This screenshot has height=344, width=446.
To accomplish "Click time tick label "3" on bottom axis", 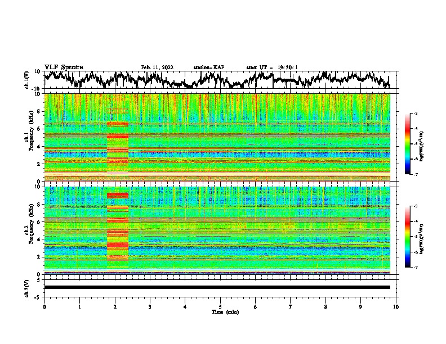I will 150,306.
